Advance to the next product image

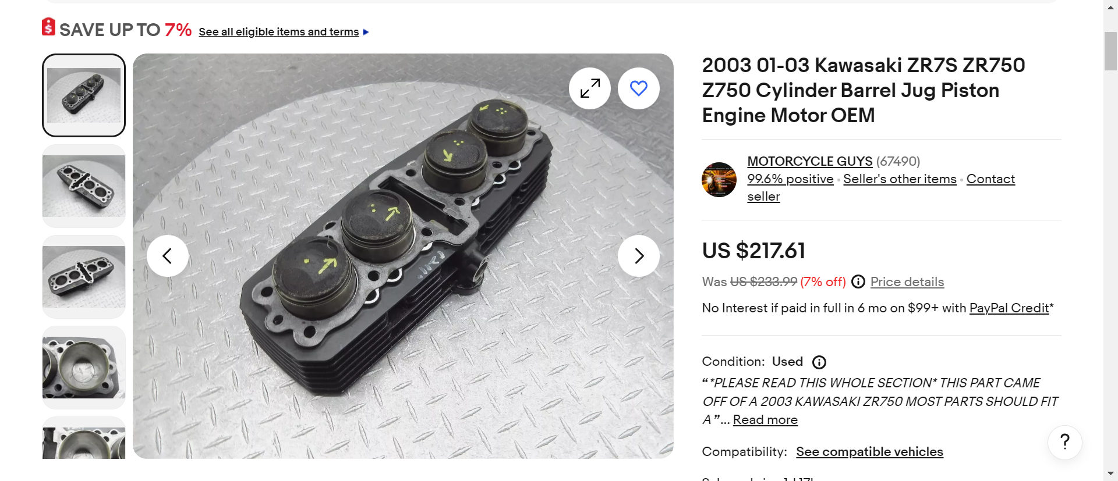[x=639, y=256]
